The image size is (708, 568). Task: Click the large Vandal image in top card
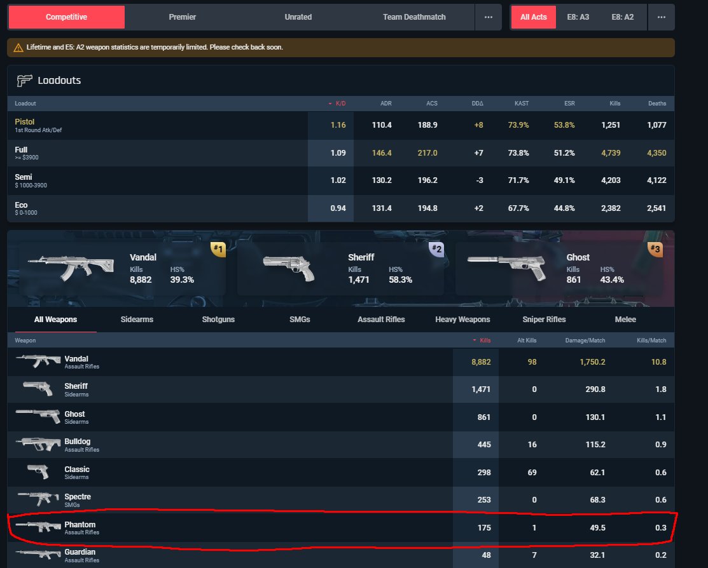click(71, 268)
